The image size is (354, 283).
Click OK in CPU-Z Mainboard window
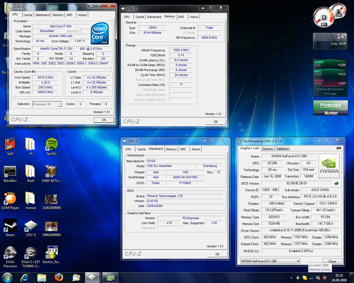(217, 254)
